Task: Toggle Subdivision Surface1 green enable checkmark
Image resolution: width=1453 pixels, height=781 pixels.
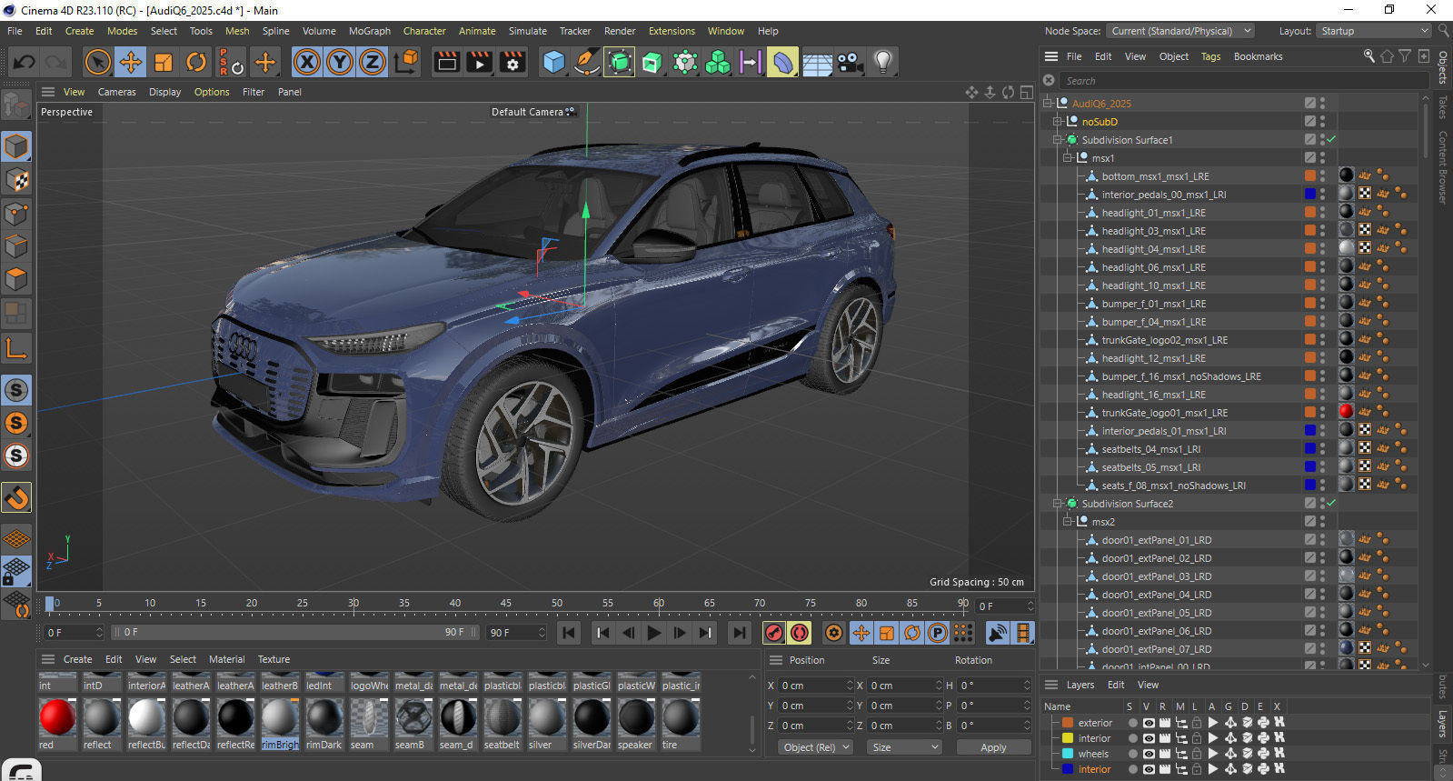Action: pyautogui.click(x=1331, y=140)
